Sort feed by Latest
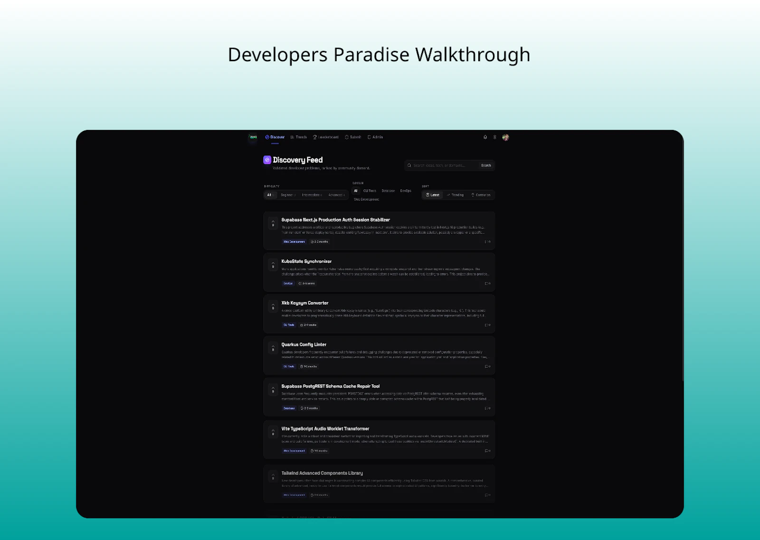This screenshot has height=540, width=760. pos(433,195)
